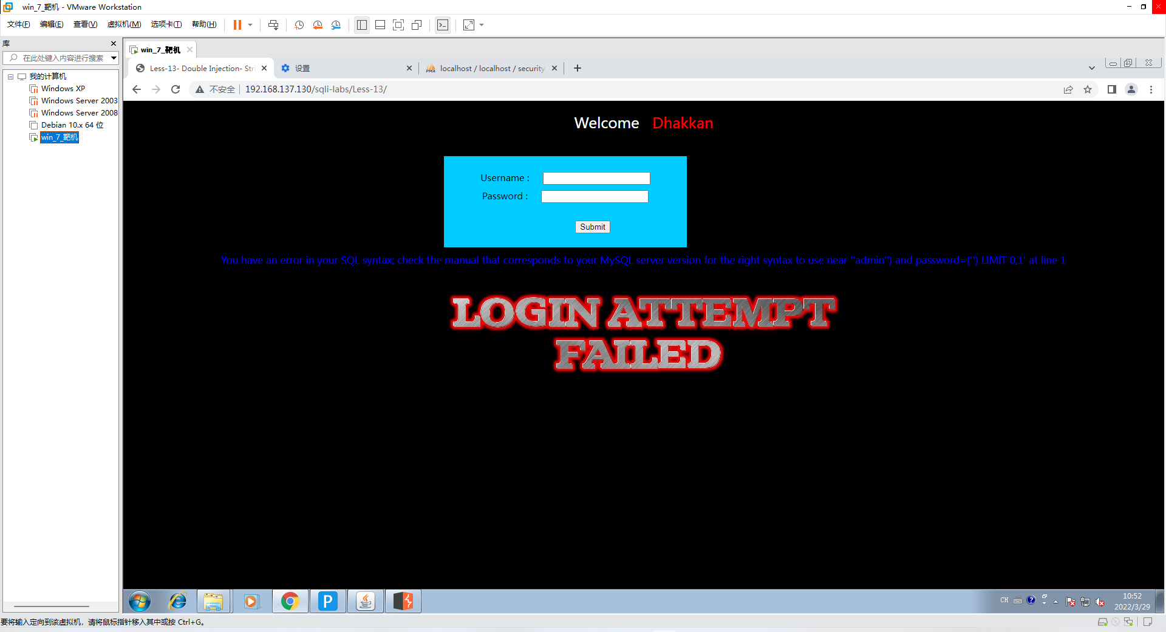Click the library search field
The width and height of the screenshot is (1166, 632).
click(58, 58)
